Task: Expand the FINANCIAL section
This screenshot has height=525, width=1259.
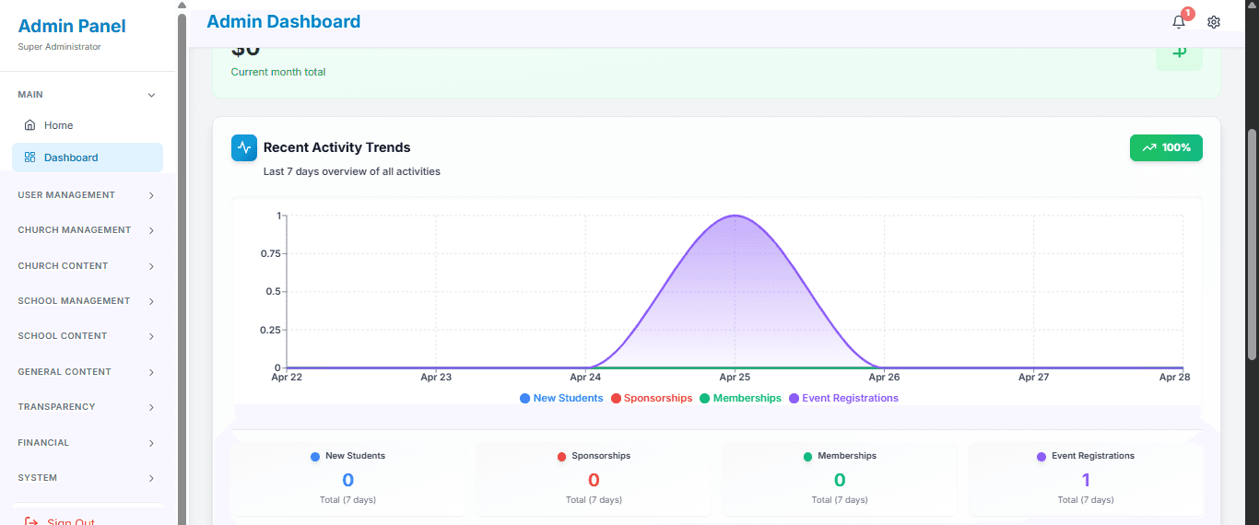Action: point(88,443)
